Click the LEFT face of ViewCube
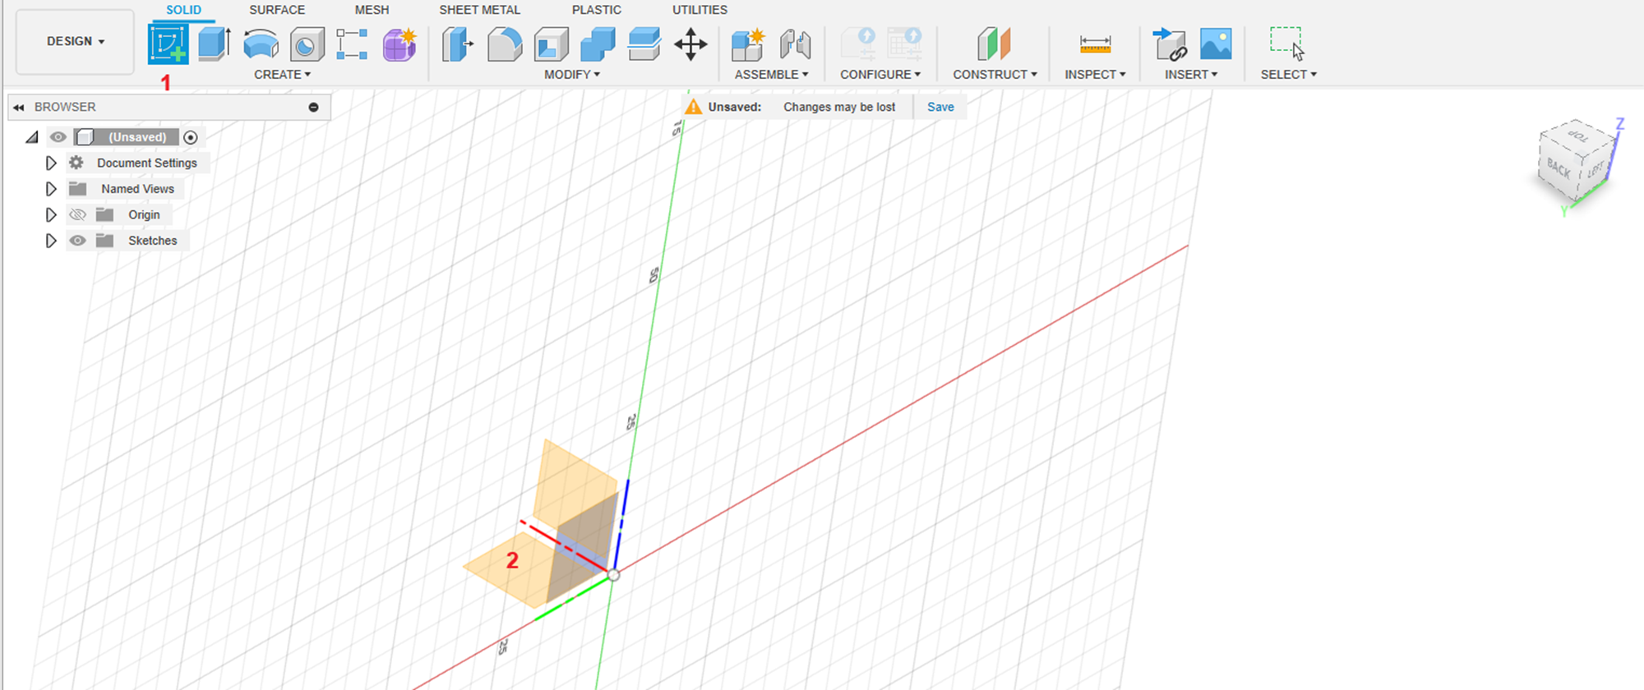This screenshot has width=1644, height=690. point(1596,170)
